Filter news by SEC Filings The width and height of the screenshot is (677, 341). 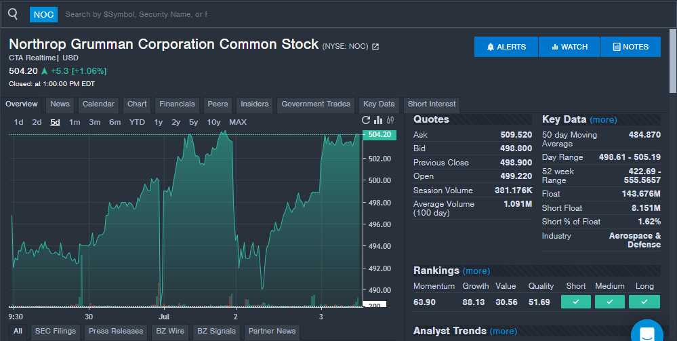[56, 331]
